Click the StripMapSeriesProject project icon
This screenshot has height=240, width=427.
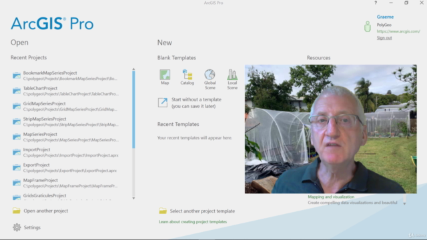(x=17, y=121)
